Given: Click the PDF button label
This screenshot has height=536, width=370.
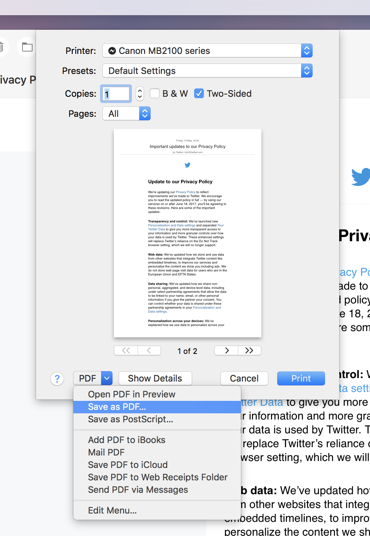Looking at the screenshot, I should (87, 378).
